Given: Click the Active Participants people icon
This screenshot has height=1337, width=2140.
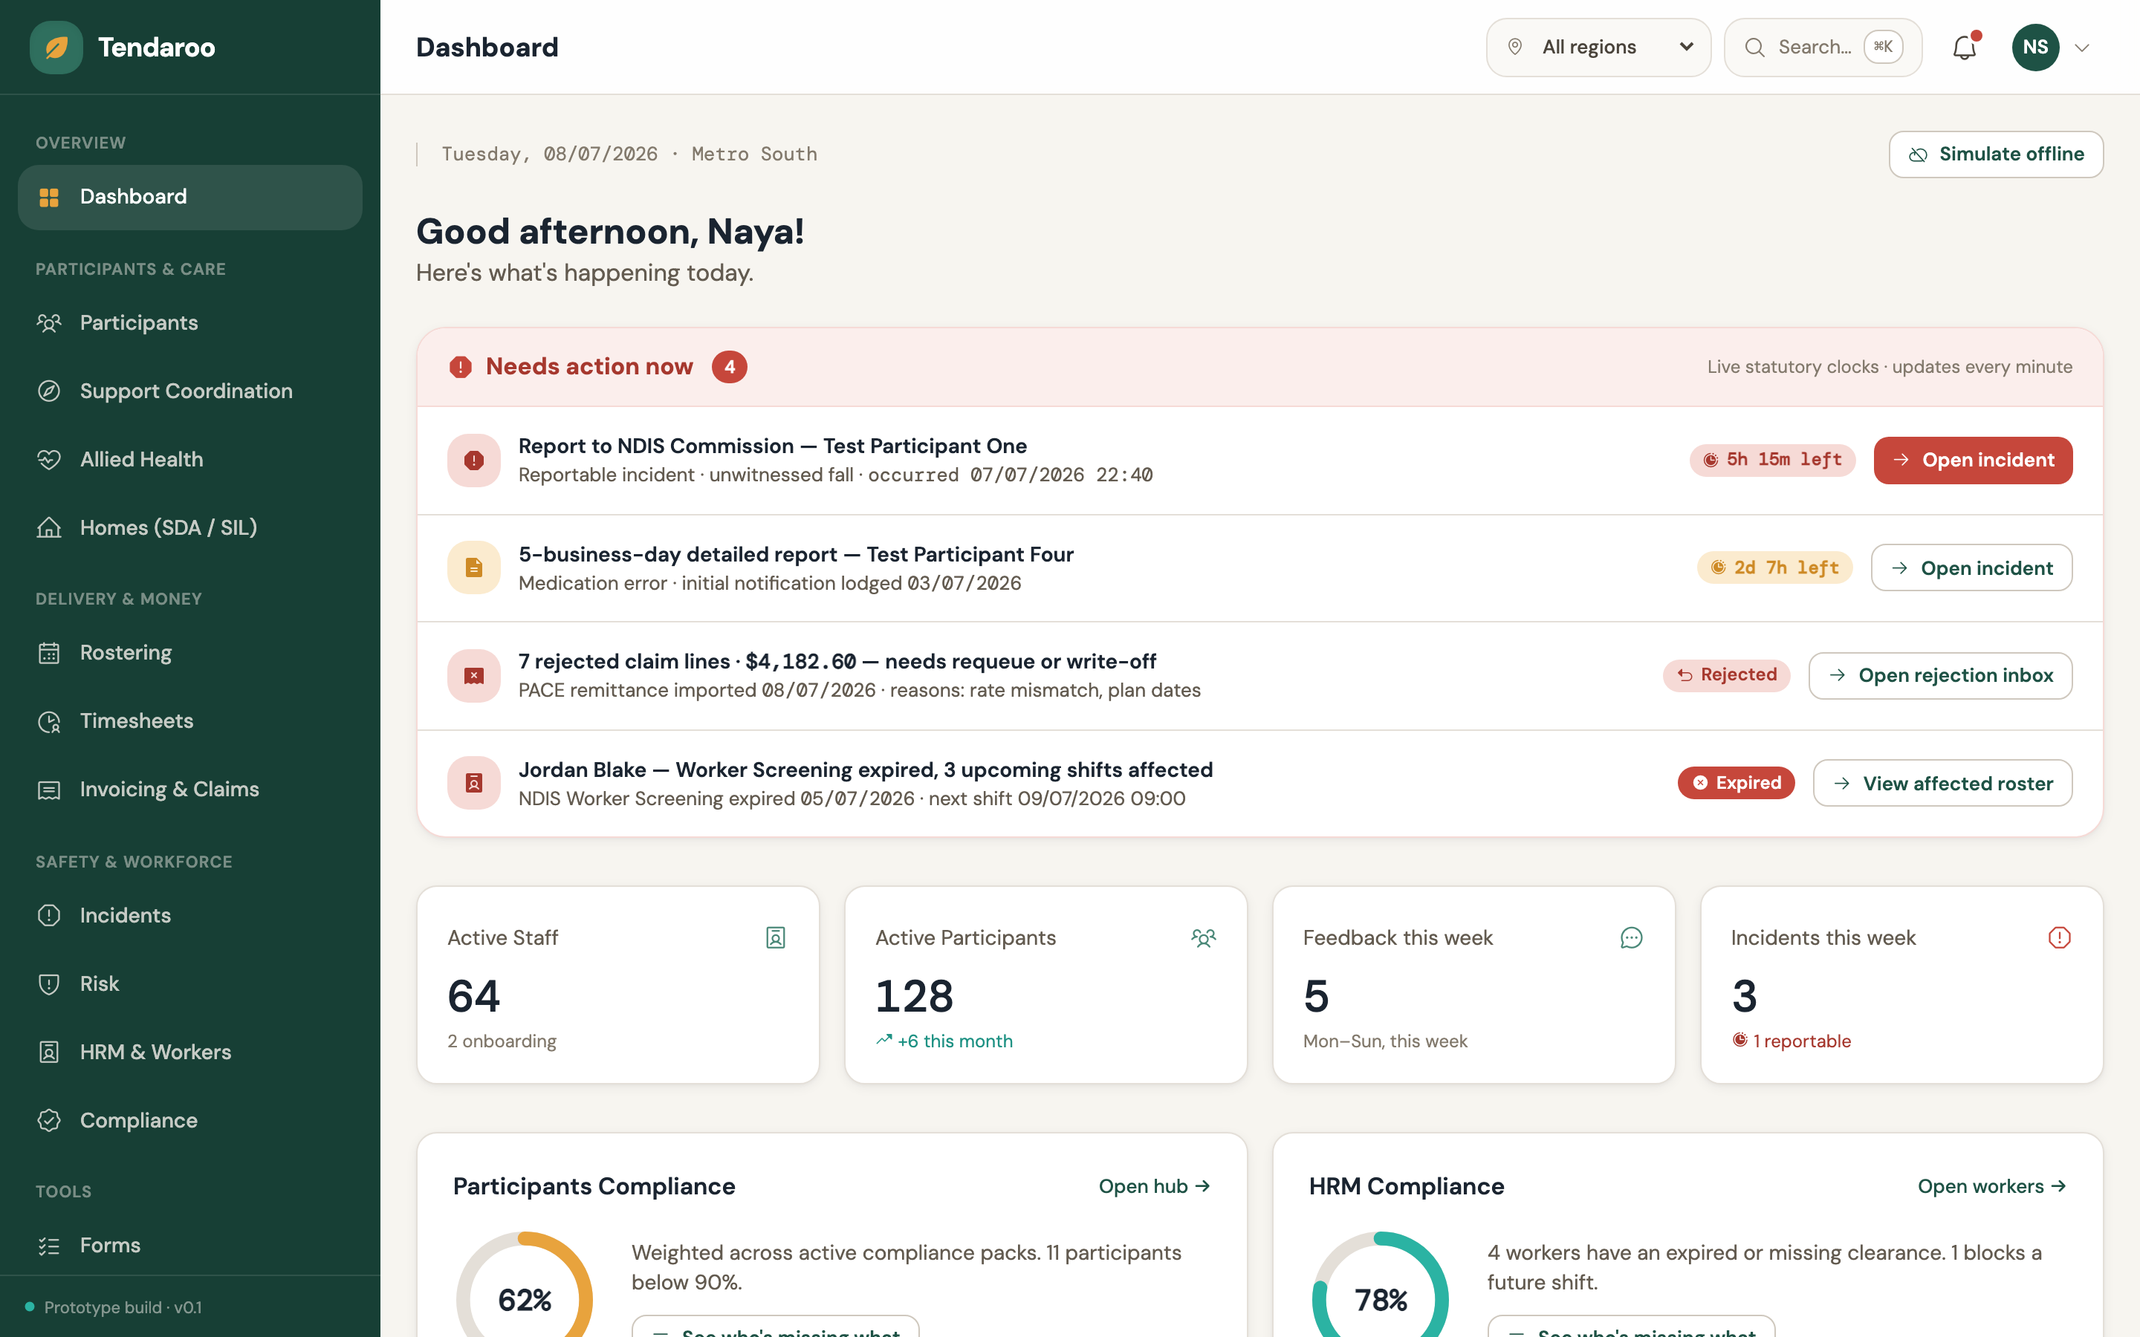Looking at the screenshot, I should [x=1204, y=938].
